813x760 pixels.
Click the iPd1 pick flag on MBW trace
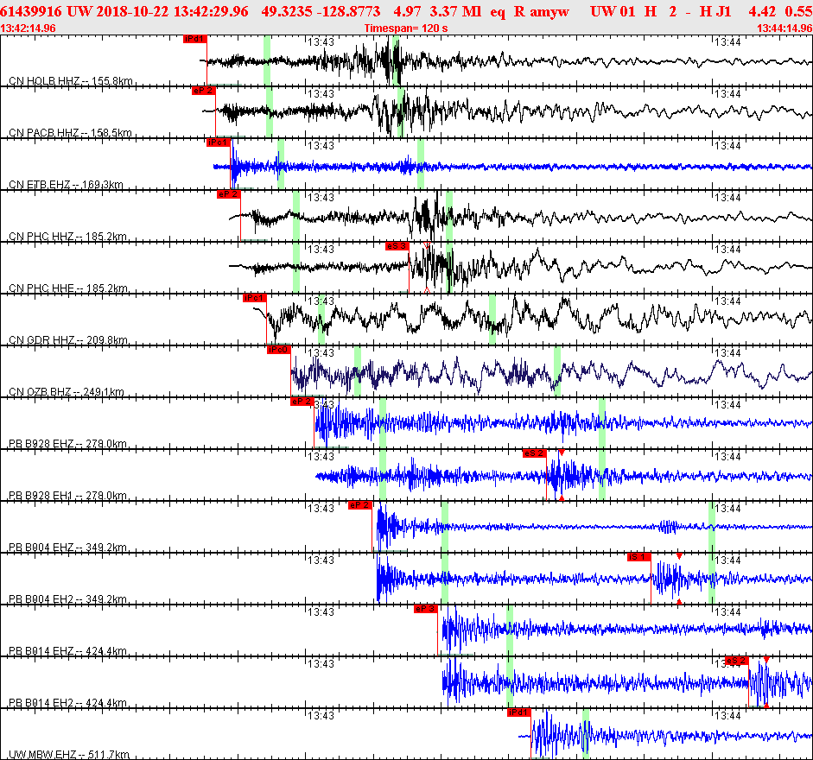click(x=519, y=712)
